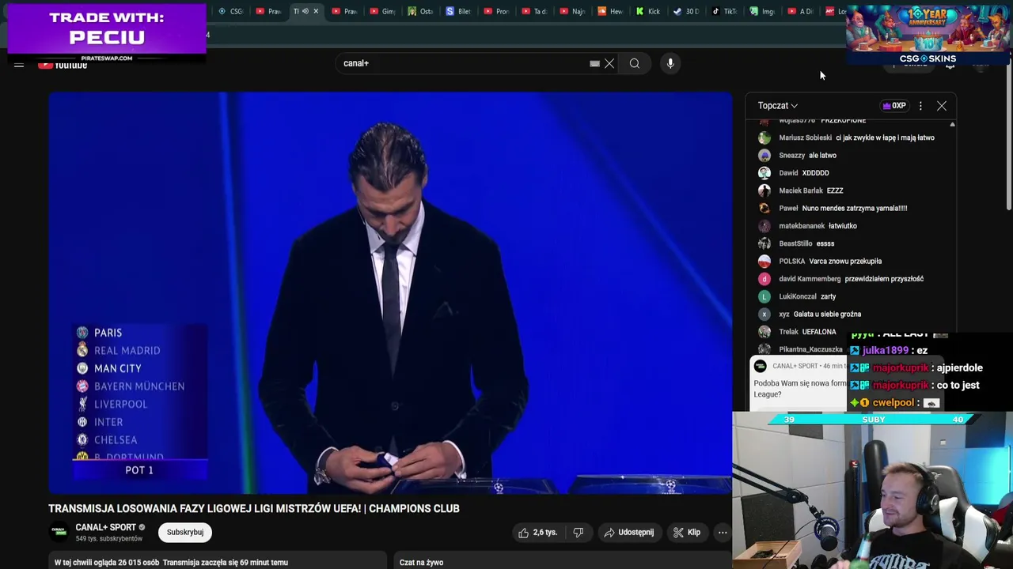
Task: Select chat message 'przewidziałem przyszłość'
Action: point(884,279)
